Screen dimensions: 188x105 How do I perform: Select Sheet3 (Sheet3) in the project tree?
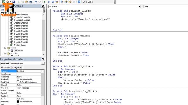pos(21,26)
